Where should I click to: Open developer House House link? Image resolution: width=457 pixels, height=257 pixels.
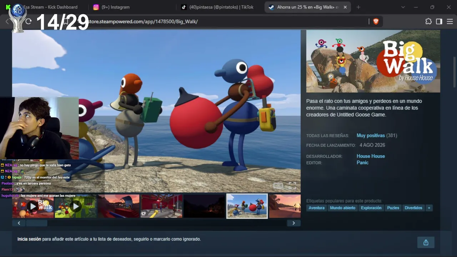[x=371, y=156]
